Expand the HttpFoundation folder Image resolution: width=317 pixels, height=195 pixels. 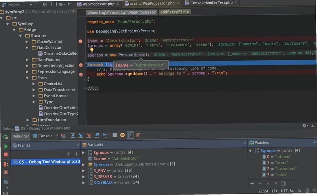tap(27, 120)
